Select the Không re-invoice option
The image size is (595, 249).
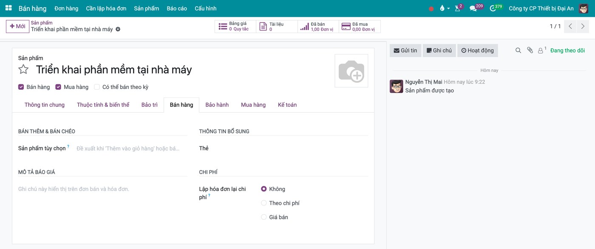[x=264, y=189]
